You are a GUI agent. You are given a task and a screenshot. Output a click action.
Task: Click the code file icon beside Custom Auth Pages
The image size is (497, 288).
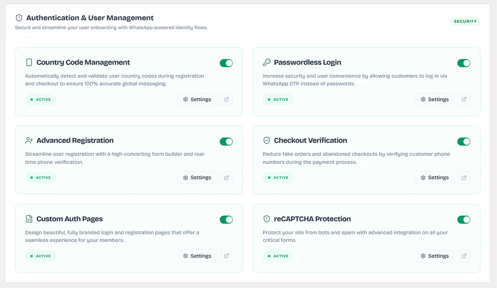click(29, 219)
